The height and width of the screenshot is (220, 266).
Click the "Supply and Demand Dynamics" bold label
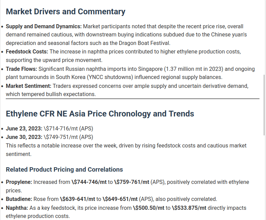(x=44, y=26)
